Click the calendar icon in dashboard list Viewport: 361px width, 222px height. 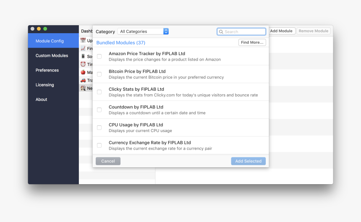point(83,41)
